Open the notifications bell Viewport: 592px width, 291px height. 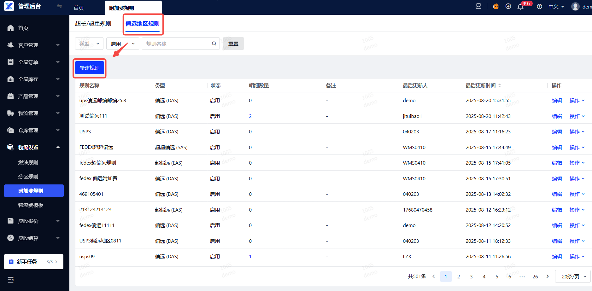click(520, 7)
